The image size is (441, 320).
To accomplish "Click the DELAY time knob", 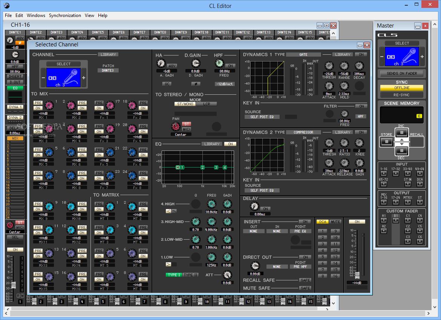I will click(x=254, y=206).
